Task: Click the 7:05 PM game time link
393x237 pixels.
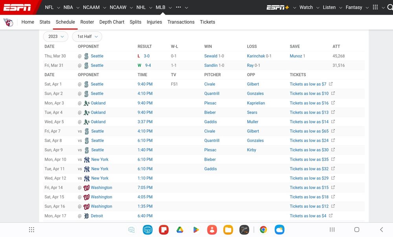Action: 145,187
